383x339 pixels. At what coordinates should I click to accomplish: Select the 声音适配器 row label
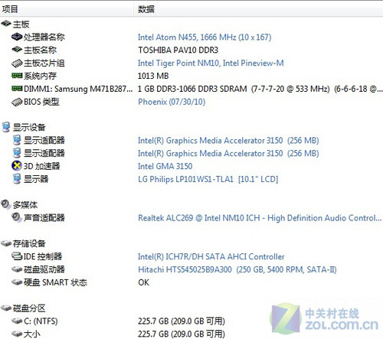point(44,218)
